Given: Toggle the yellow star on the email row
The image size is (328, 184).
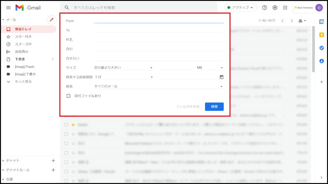Looking at the screenshot, I should click(73, 124).
